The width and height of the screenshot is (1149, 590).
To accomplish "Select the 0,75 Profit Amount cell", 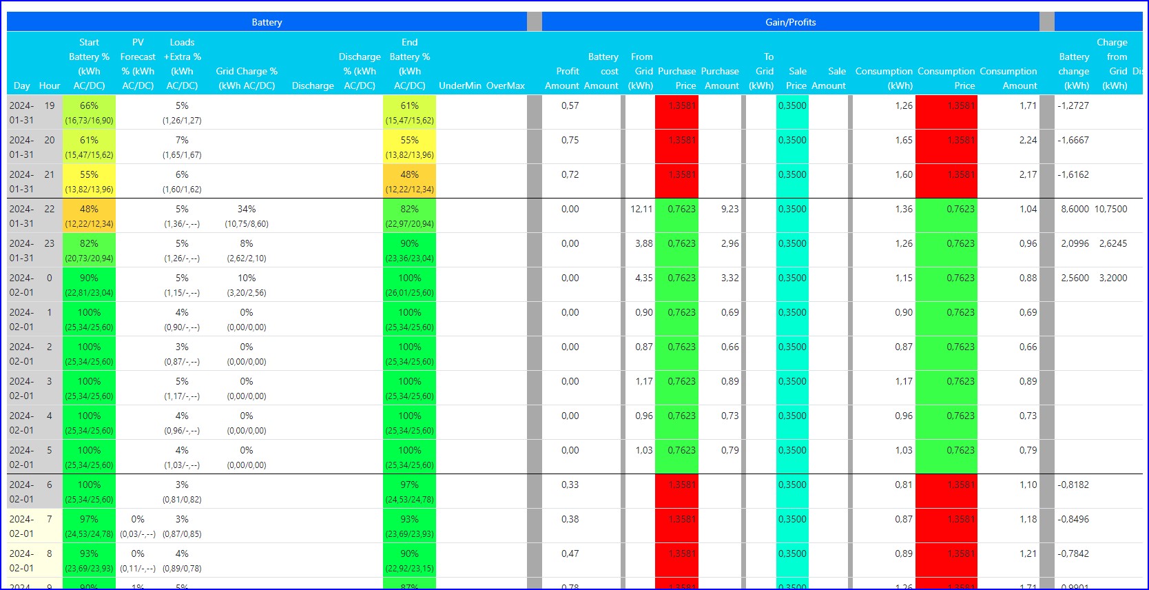I will click(570, 140).
